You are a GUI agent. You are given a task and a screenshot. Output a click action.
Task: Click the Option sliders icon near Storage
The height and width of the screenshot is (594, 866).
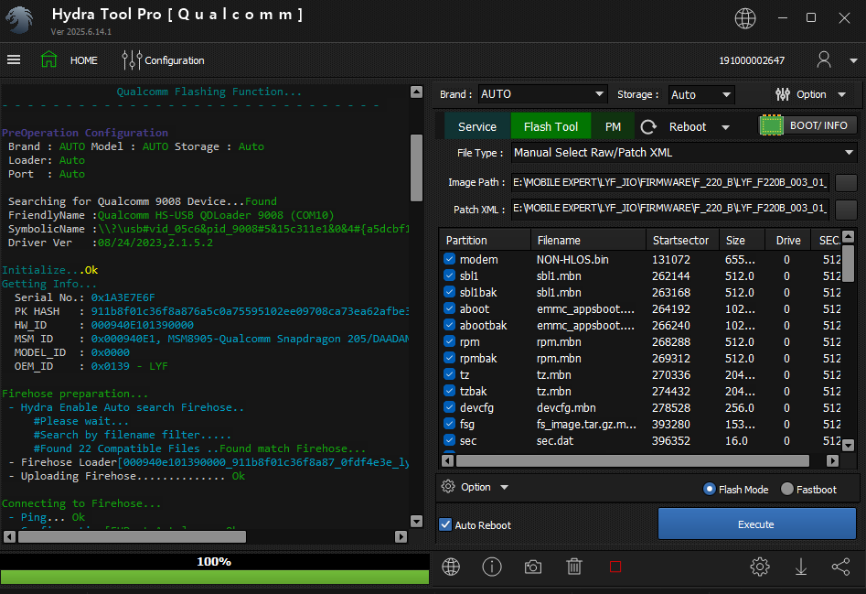click(x=783, y=94)
